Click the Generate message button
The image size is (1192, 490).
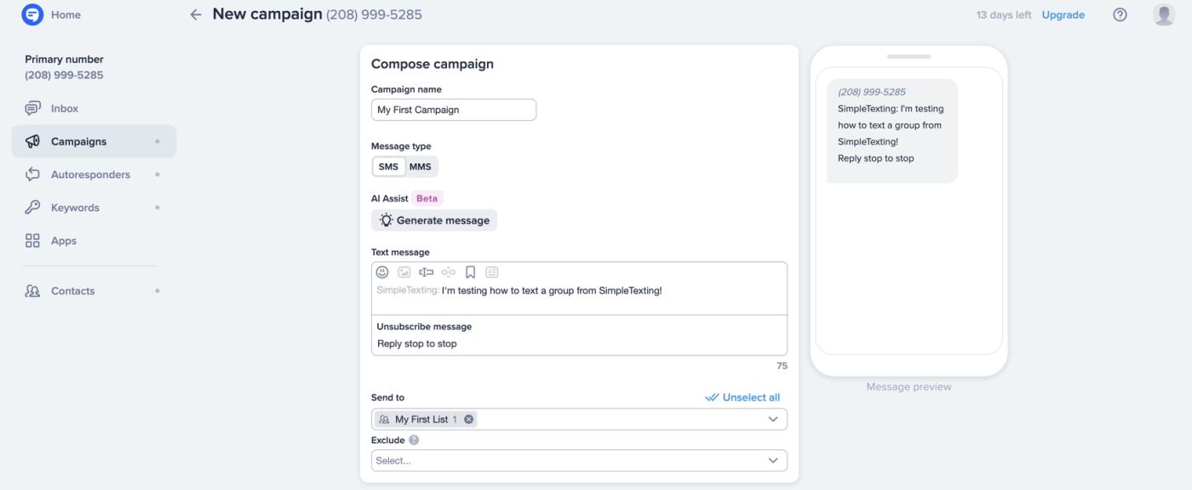click(434, 220)
